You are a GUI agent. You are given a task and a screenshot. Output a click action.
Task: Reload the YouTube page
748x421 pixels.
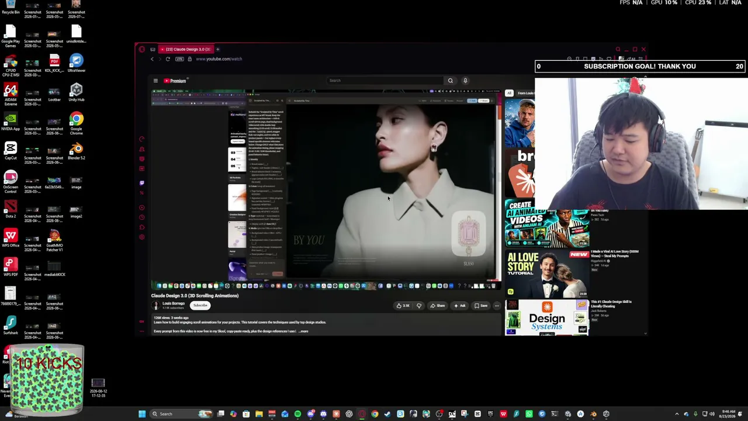click(168, 59)
